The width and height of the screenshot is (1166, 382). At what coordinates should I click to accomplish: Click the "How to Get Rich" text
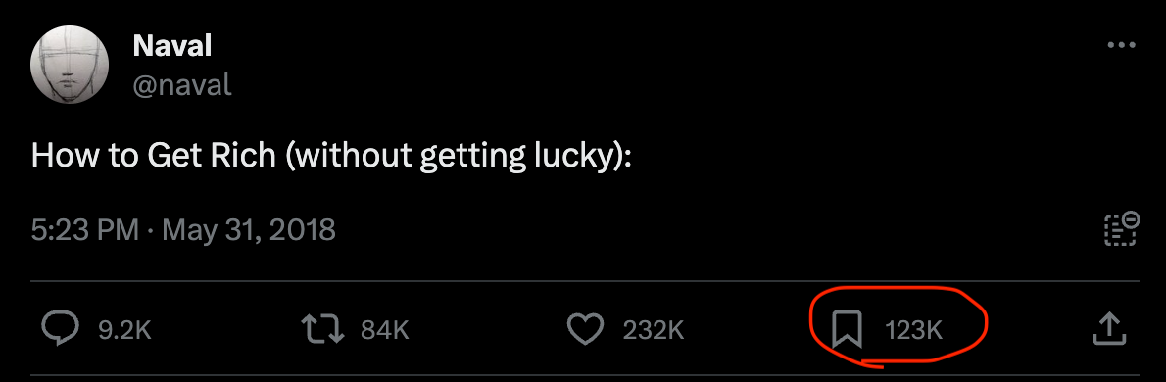[153, 157]
